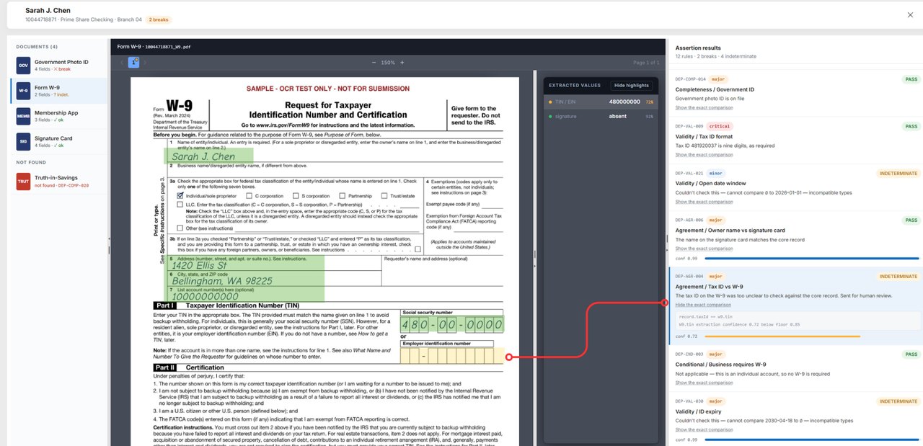
Task: Click the INDETERMINATE badge on Tax ID vs W-9
Action: coord(898,277)
